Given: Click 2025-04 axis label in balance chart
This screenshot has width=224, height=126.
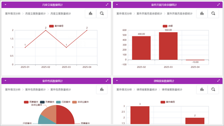Looking at the screenshot, I should [x=195, y=67].
